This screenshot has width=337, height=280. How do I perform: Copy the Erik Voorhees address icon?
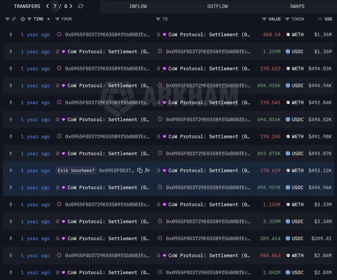coord(140,170)
